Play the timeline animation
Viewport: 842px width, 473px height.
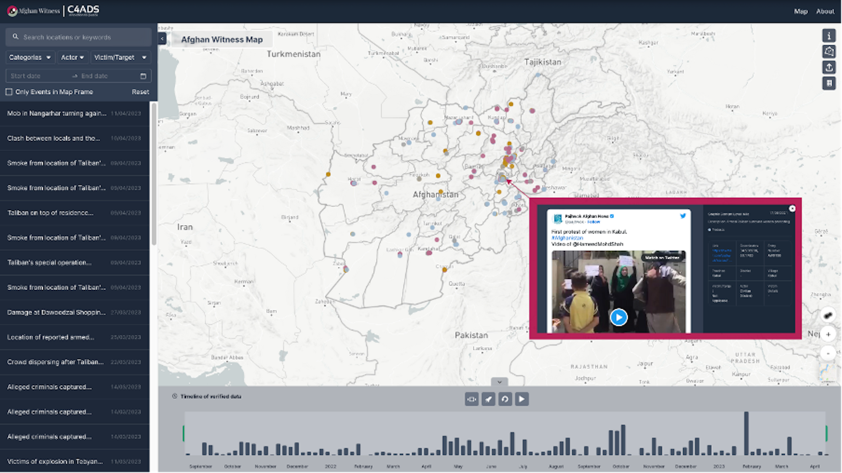point(521,399)
